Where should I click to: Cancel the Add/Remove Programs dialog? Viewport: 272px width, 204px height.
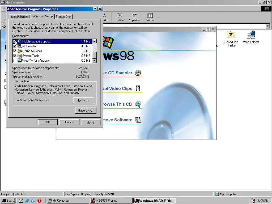click(69, 122)
